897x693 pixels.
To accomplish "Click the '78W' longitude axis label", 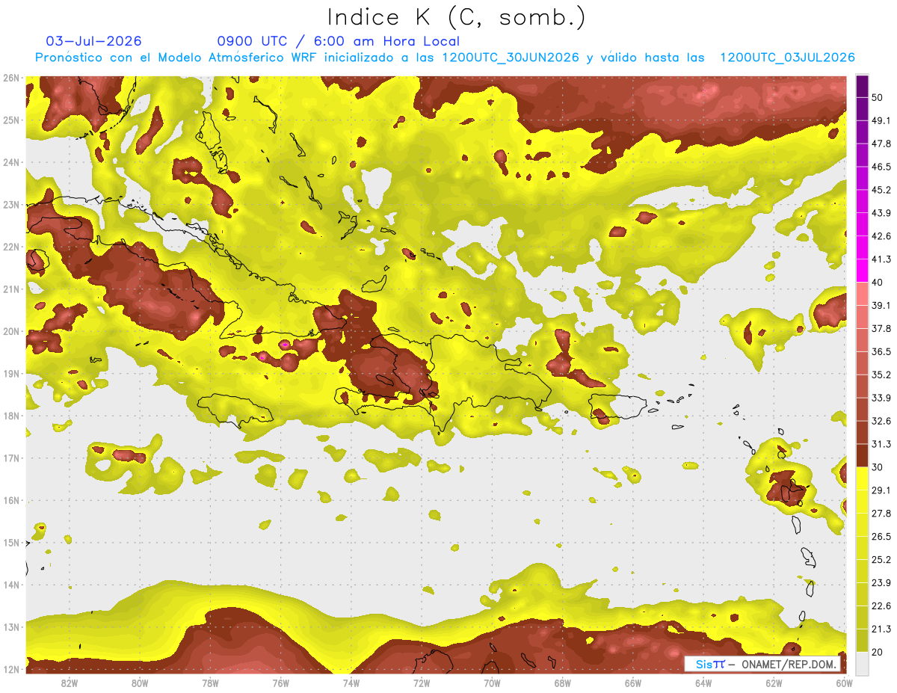I will coord(210,683).
